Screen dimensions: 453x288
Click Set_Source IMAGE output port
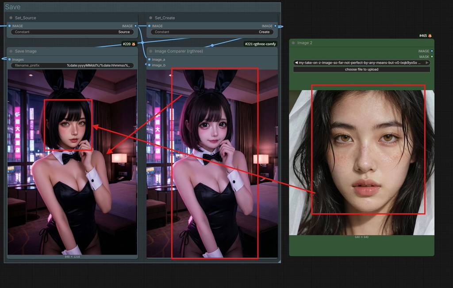[x=135, y=26]
